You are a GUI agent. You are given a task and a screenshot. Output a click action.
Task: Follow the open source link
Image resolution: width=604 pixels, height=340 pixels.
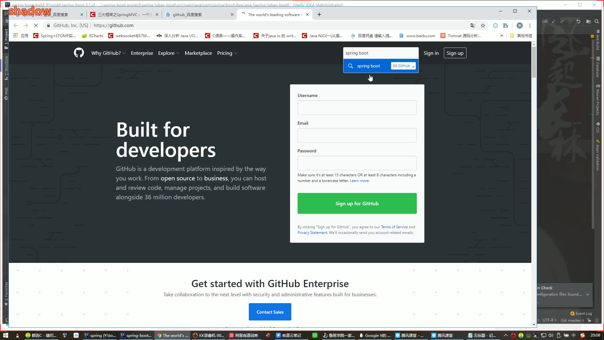tap(178, 178)
